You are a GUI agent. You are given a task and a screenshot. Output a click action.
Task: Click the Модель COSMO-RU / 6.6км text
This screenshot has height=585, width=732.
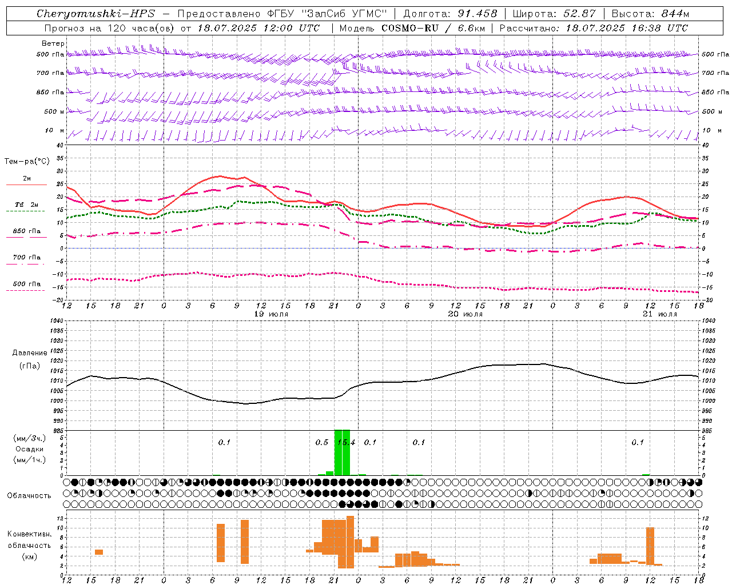[412, 28]
